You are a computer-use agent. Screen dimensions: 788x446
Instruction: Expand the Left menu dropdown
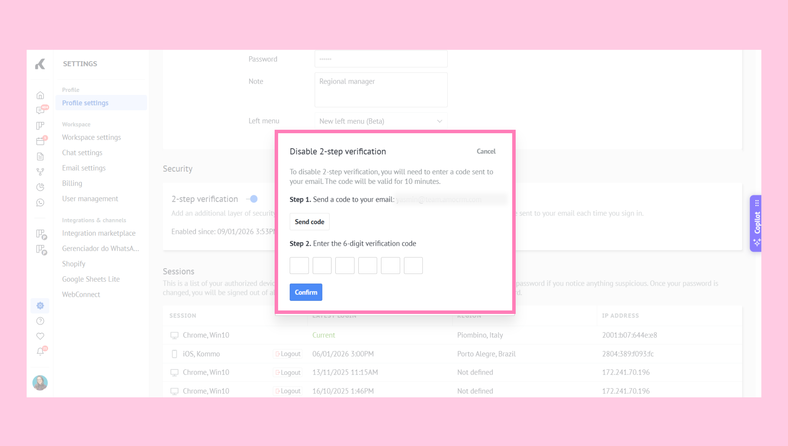(x=381, y=121)
